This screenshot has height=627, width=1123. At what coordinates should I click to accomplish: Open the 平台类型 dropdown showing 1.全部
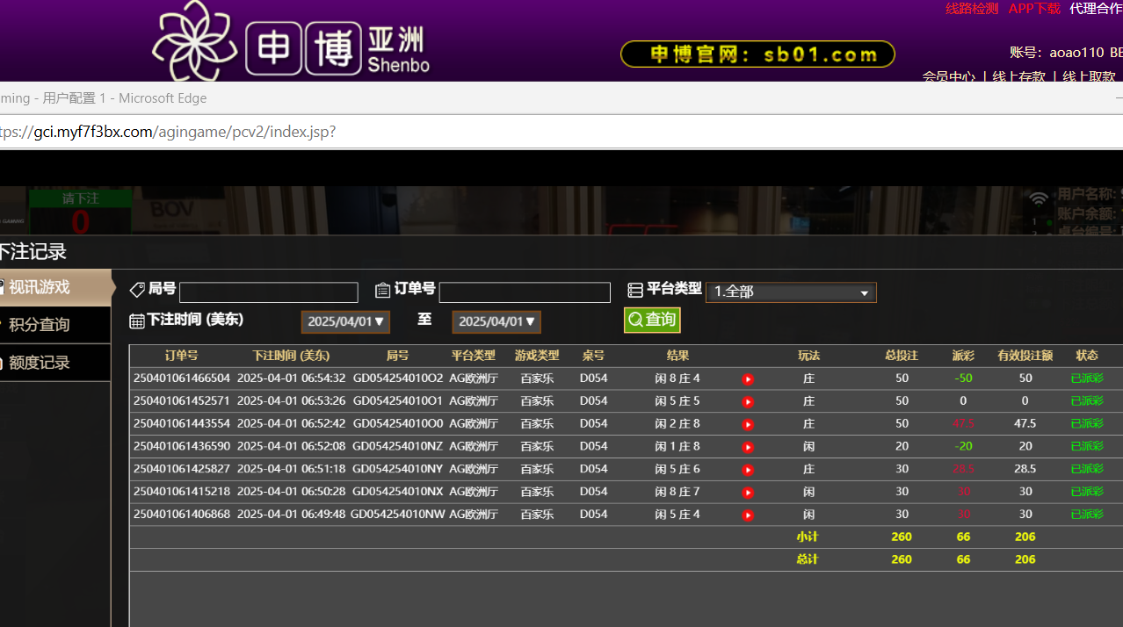pyautogui.click(x=791, y=292)
